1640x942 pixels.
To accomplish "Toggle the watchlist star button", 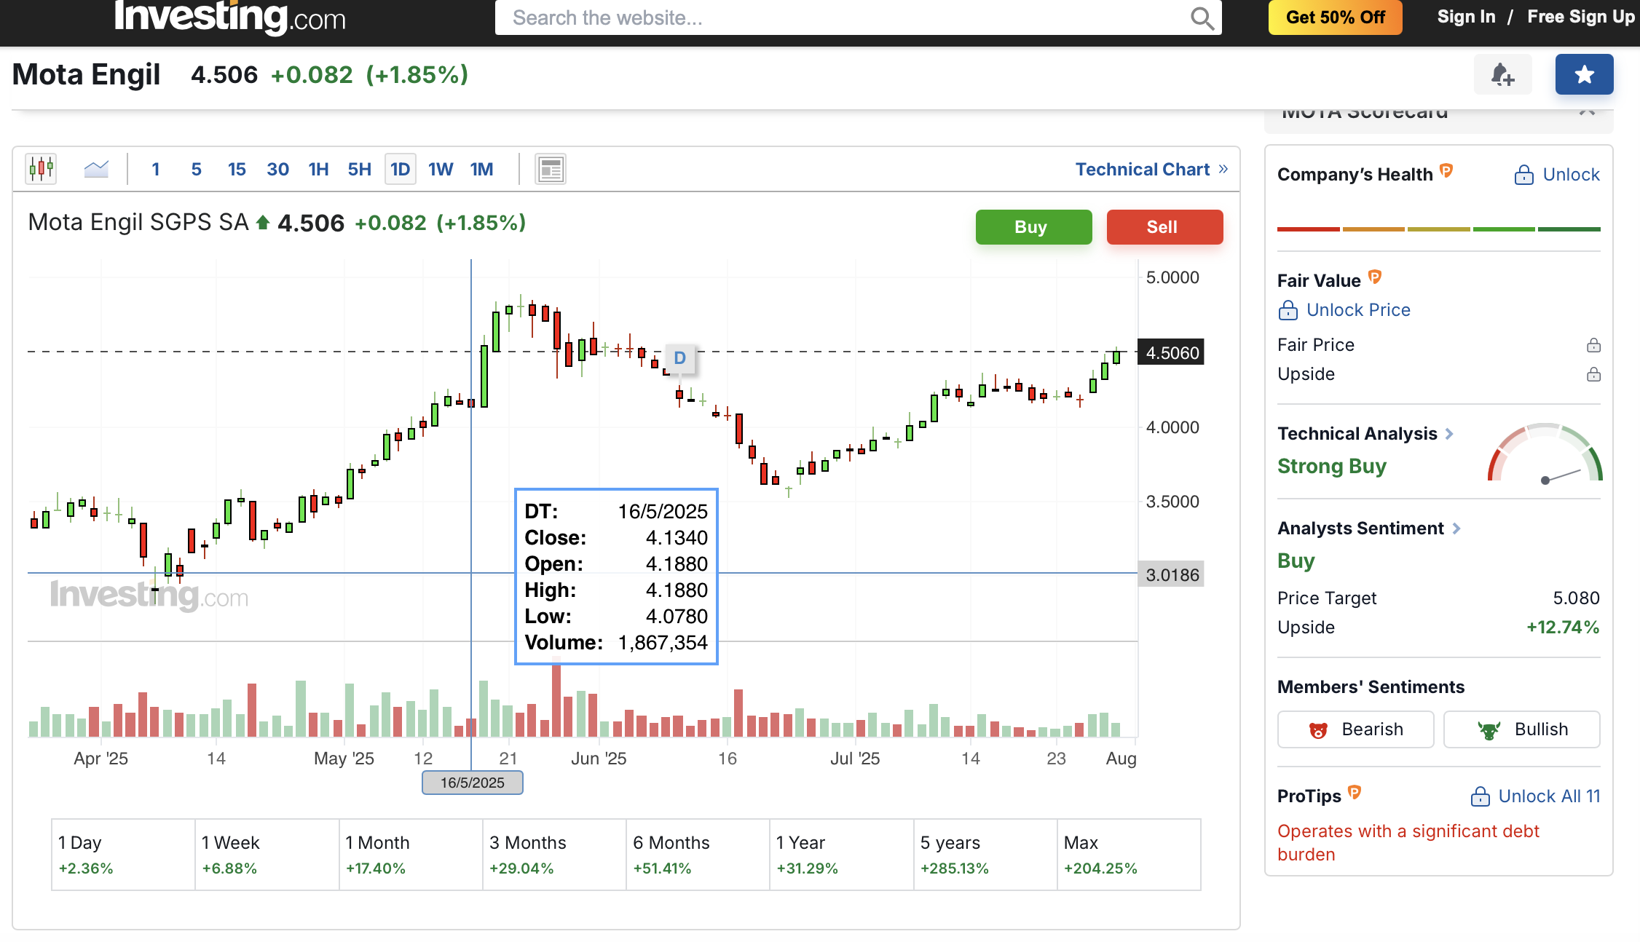I will point(1584,74).
